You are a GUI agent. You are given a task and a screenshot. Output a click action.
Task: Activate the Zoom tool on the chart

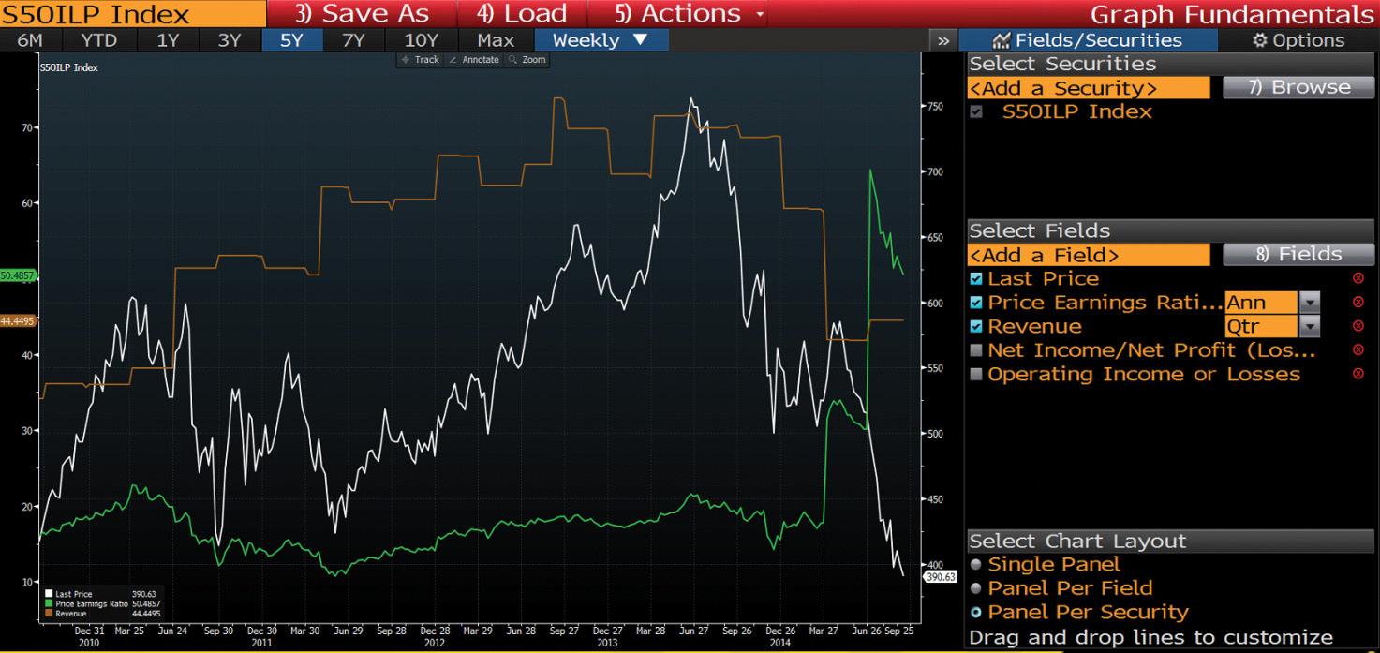pyautogui.click(x=530, y=59)
